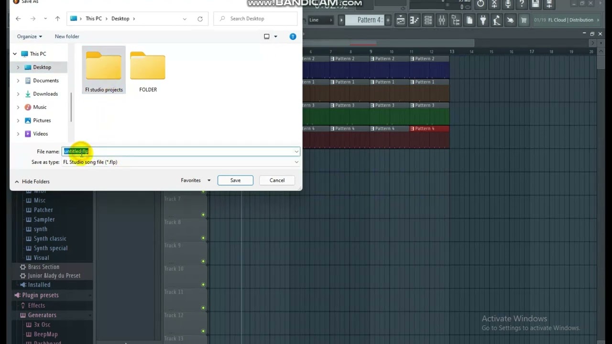612x344 pixels.
Task: Click the project picker pages icon
Action: 470,20
